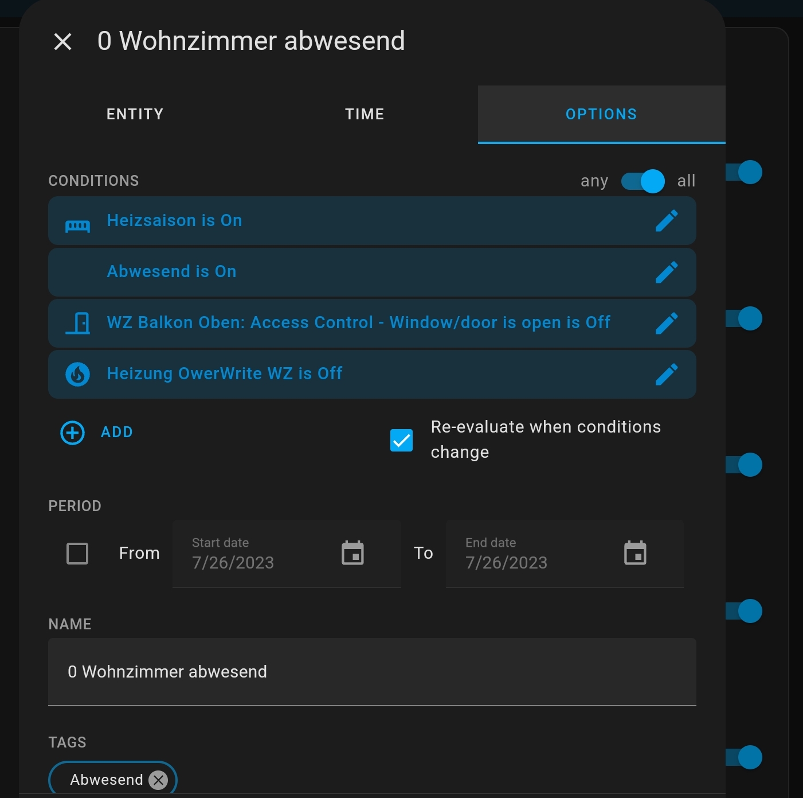The width and height of the screenshot is (803, 798).
Task: Edit the Heizsaison is On condition
Action: (667, 221)
